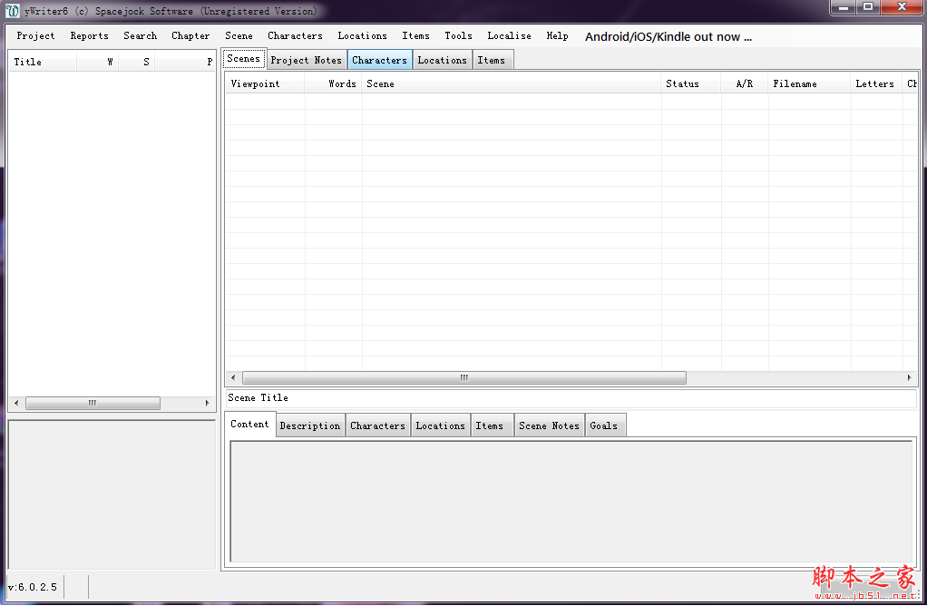This screenshot has height=606, width=927.
Task: Show the Goals tab
Action: point(603,425)
